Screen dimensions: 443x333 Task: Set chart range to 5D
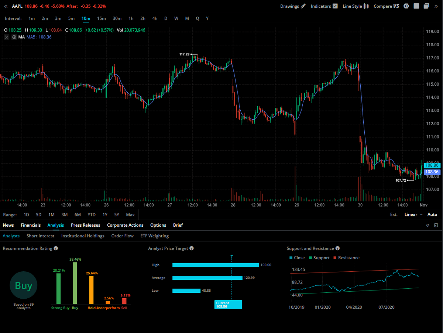pos(38,214)
